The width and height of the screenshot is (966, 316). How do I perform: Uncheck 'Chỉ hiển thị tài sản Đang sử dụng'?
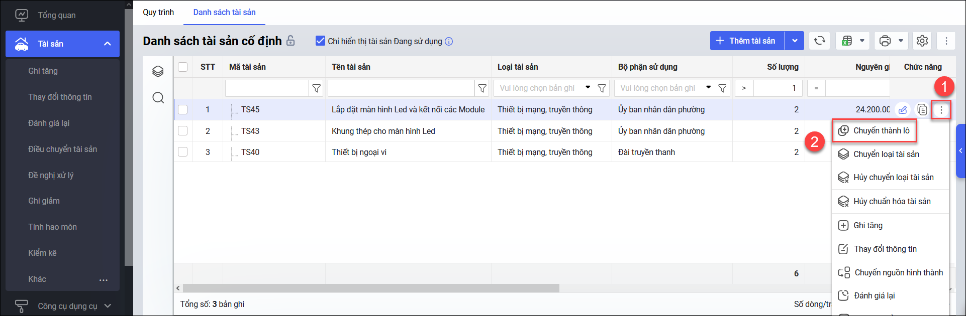[x=320, y=41]
